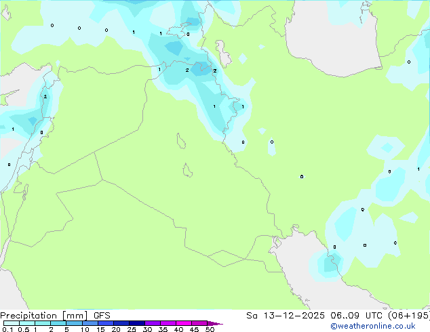Pick the violet legend swatch between 35 and 40
The height and width of the screenshot is (332, 430).
pyautogui.click(x=168, y=323)
